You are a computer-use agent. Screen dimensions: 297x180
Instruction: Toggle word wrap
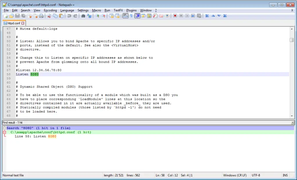pyautogui.click(x=125, y=16)
